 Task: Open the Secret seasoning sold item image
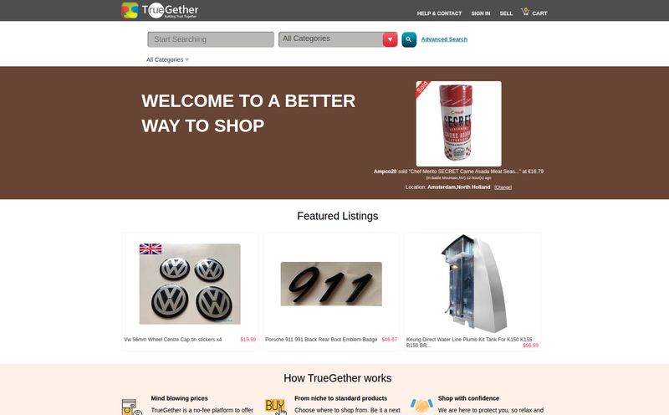coord(458,124)
